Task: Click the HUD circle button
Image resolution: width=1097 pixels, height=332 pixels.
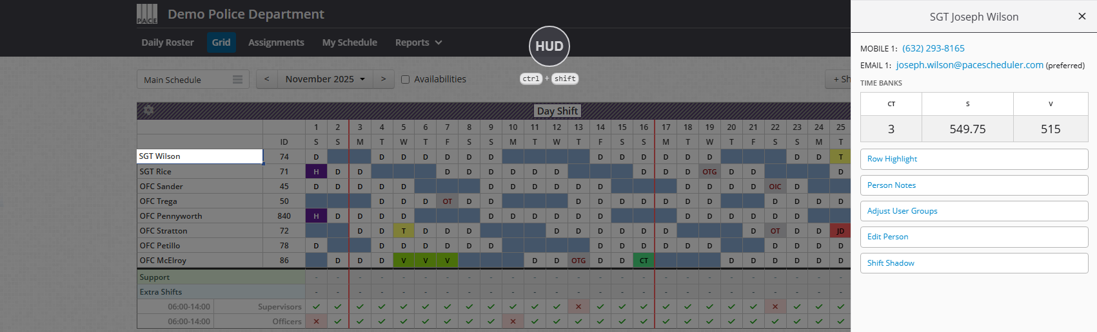Action: click(549, 46)
